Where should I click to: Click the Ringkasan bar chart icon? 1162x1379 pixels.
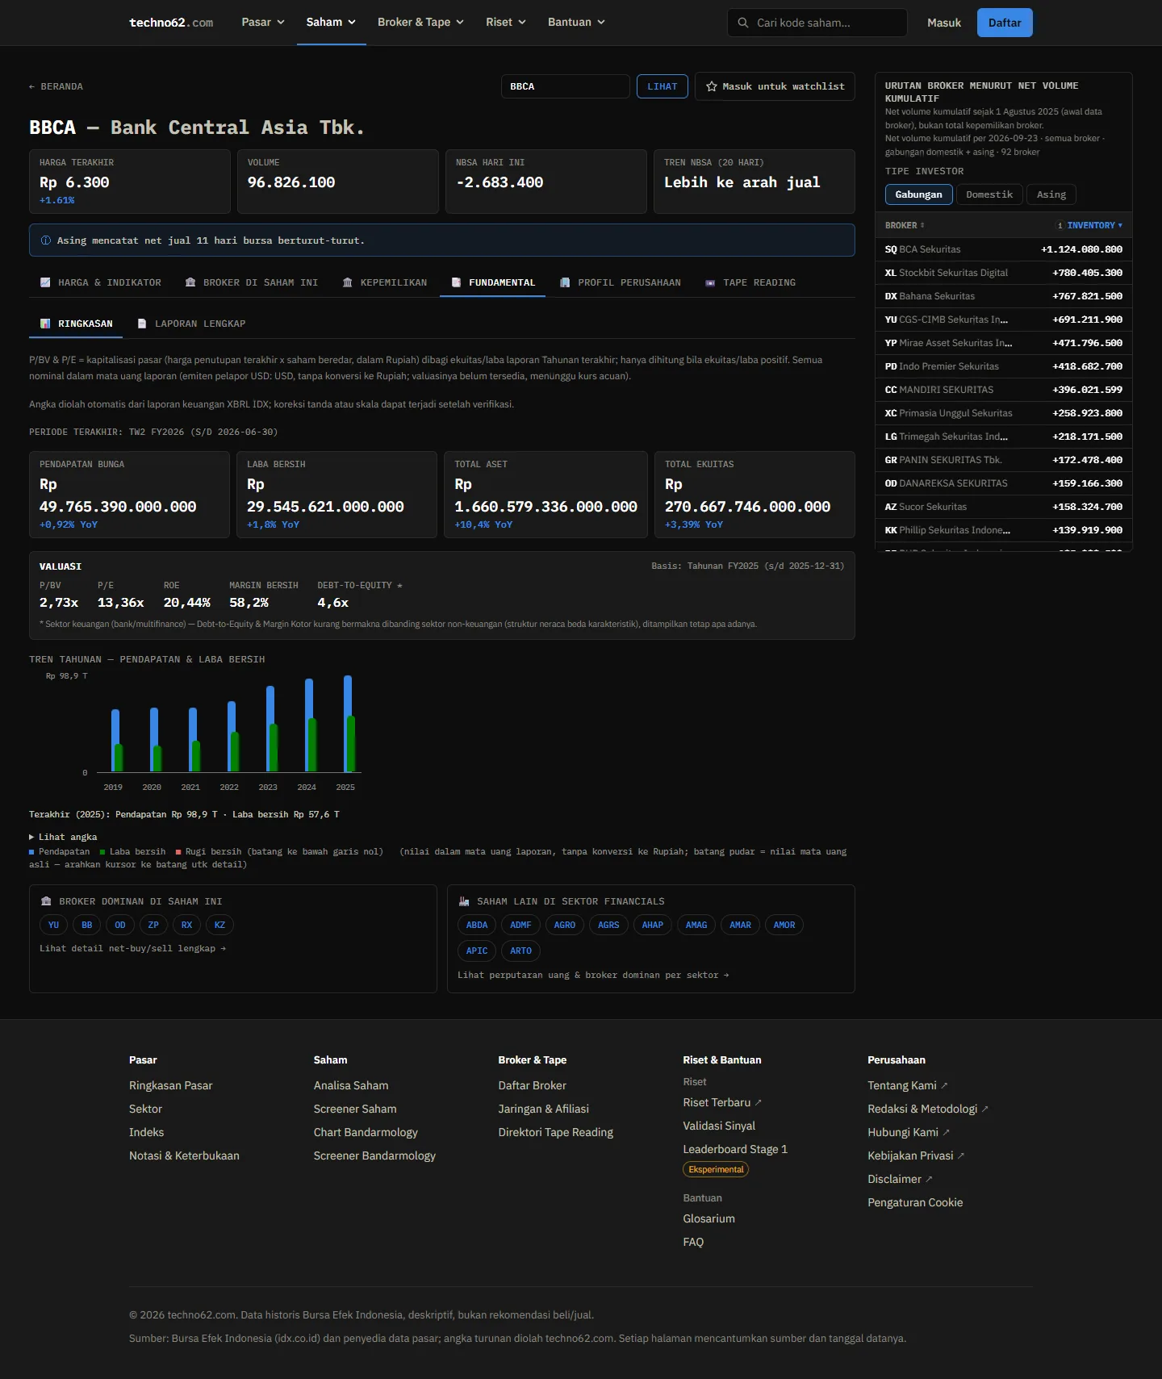[45, 324]
